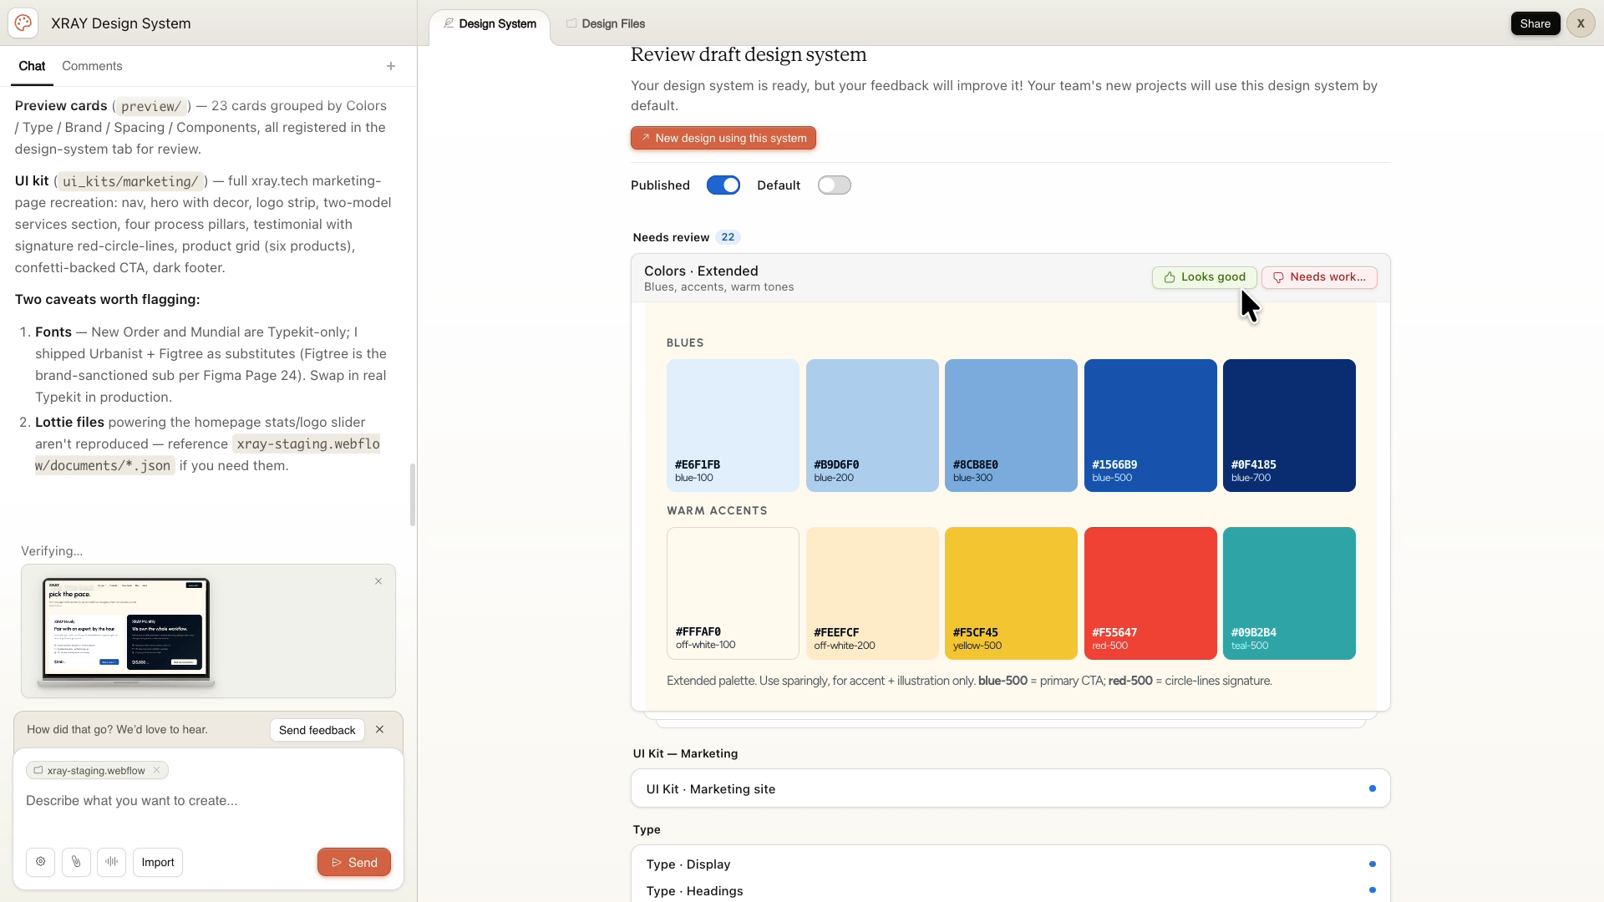Attach a file using the paperclip icon
The height and width of the screenshot is (902, 1604).
76,862
